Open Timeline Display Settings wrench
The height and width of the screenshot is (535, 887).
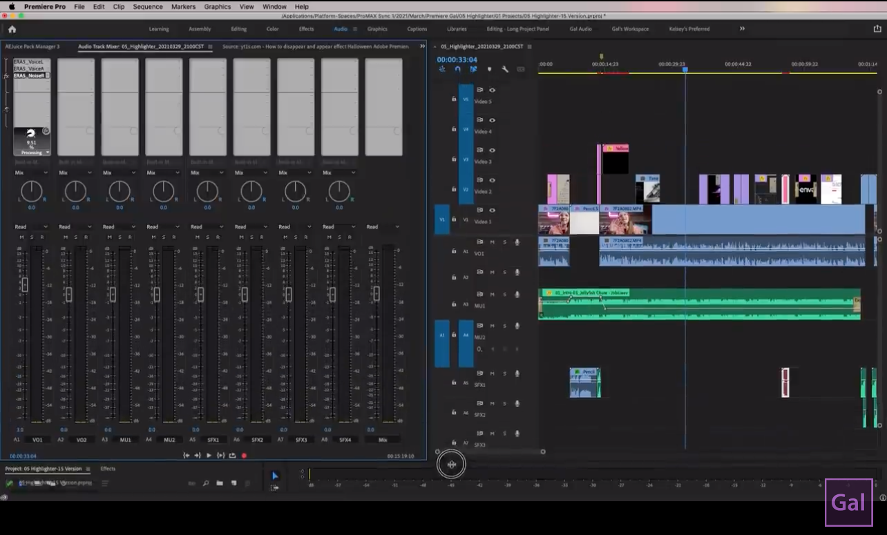tap(505, 69)
